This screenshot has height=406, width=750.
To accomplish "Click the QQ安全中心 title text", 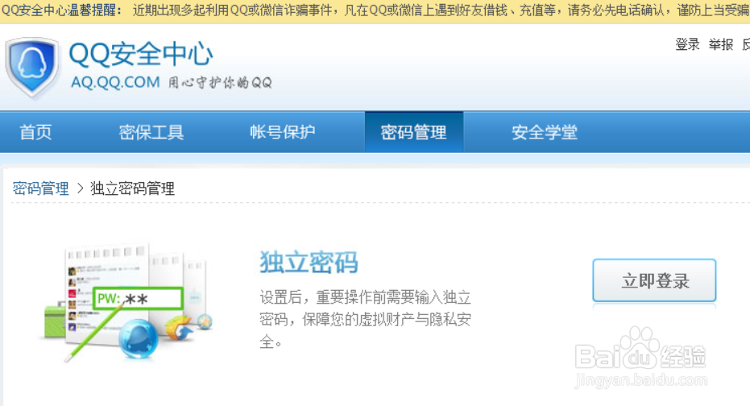I will pos(141,53).
